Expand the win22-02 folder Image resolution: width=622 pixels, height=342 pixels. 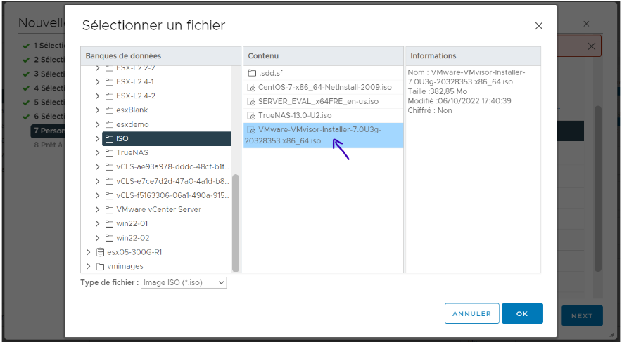(98, 238)
